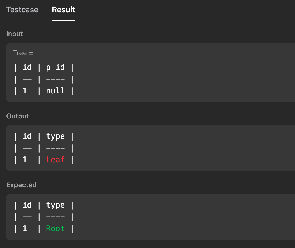This screenshot has height=248, width=295.
Task: Click the green Root value in Expected
Action: (55, 228)
